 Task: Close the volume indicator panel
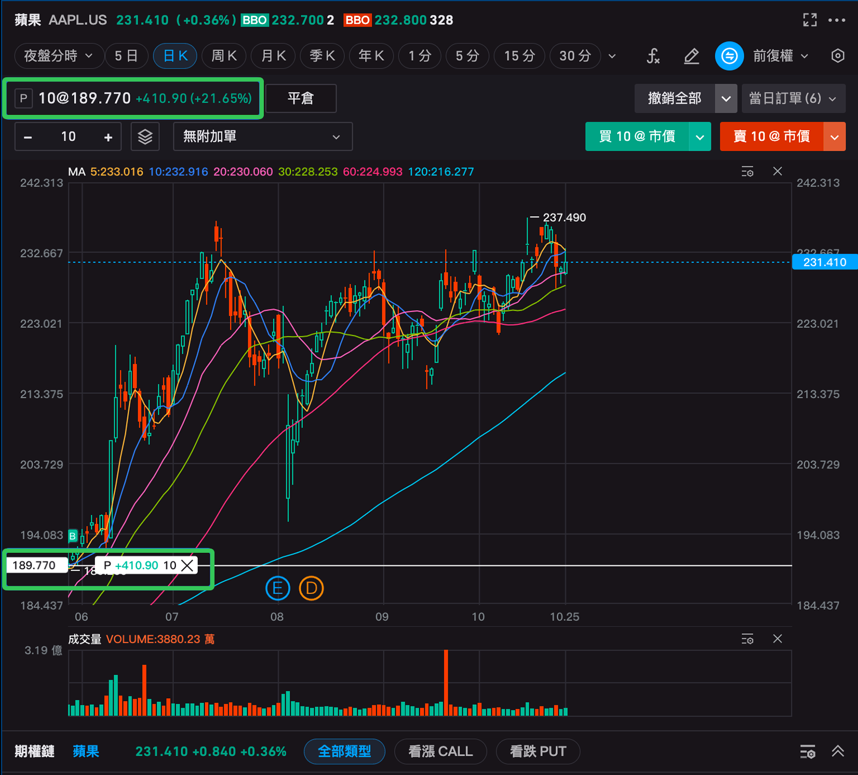pos(778,639)
